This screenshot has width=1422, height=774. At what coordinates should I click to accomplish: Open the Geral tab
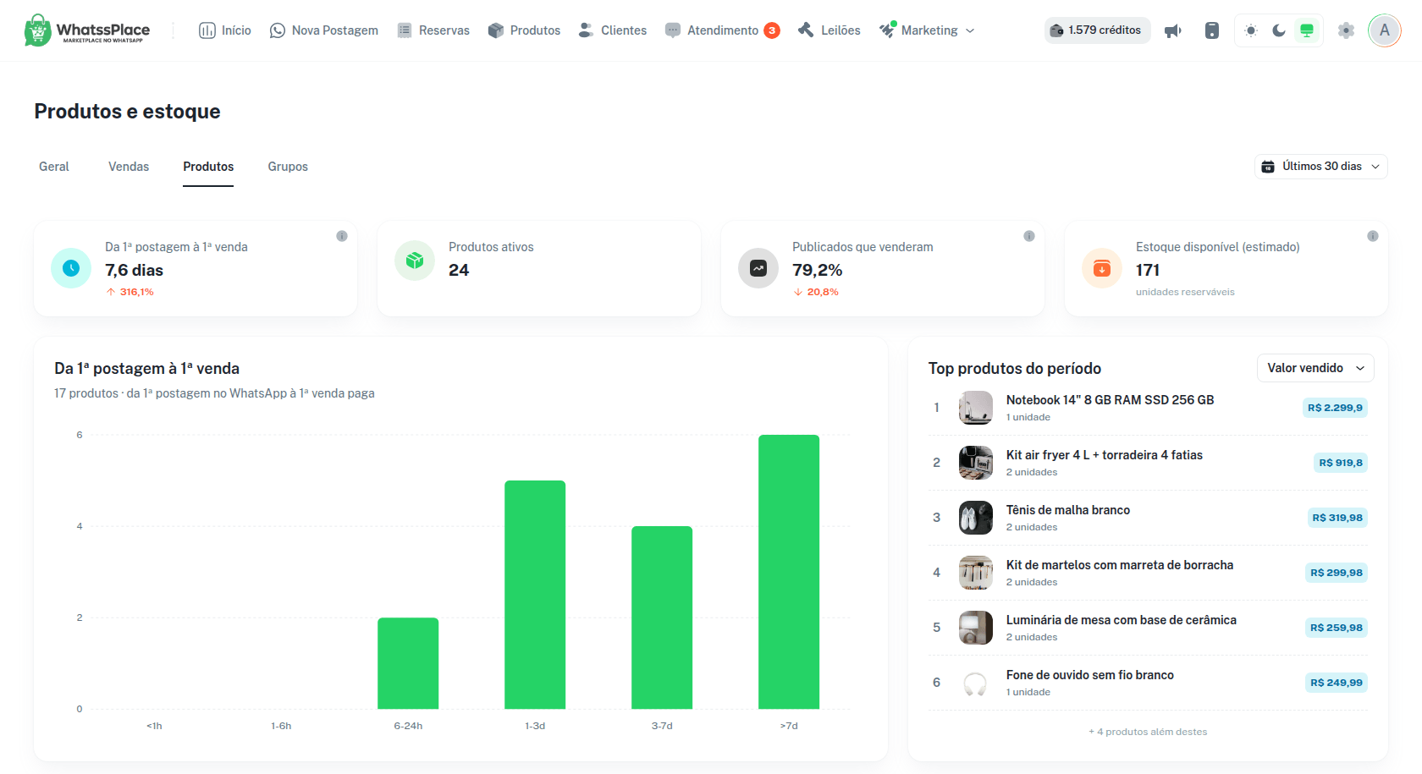click(54, 167)
